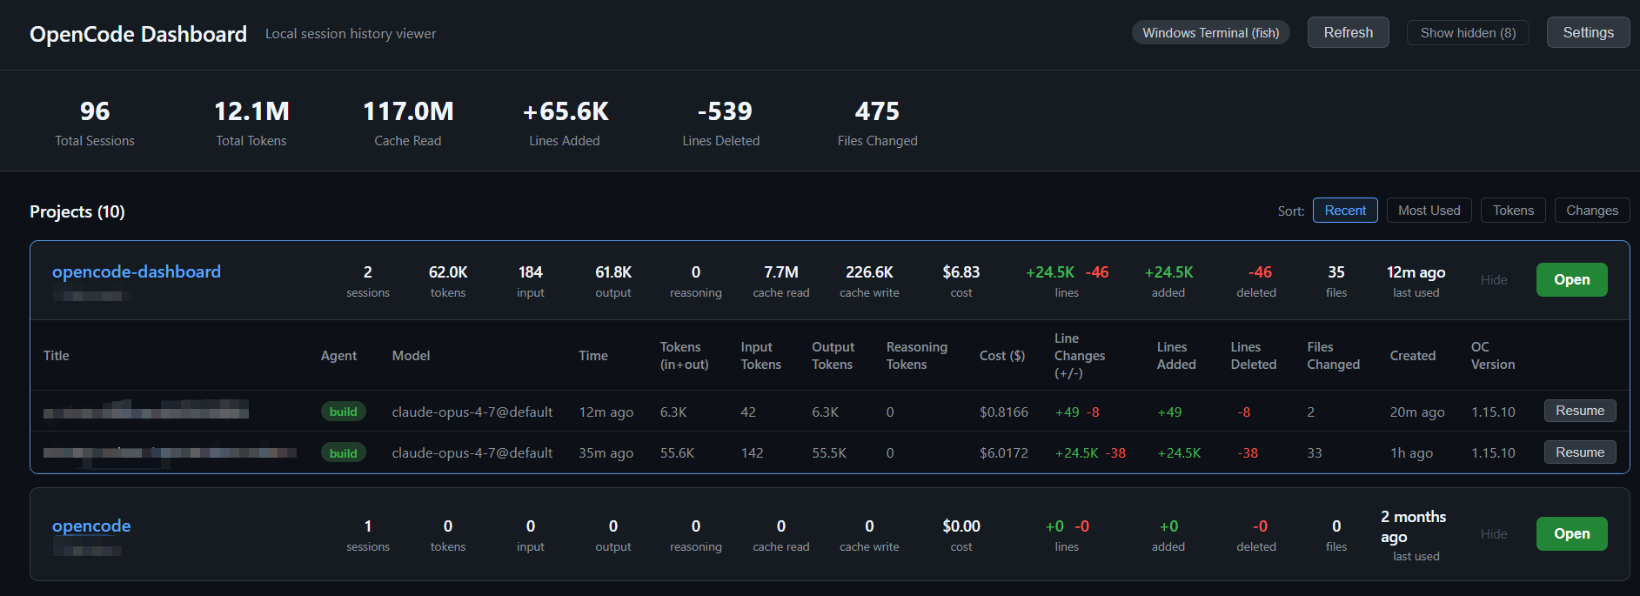
Task: Click blurred session title in 35m ago row
Action: [170, 452]
